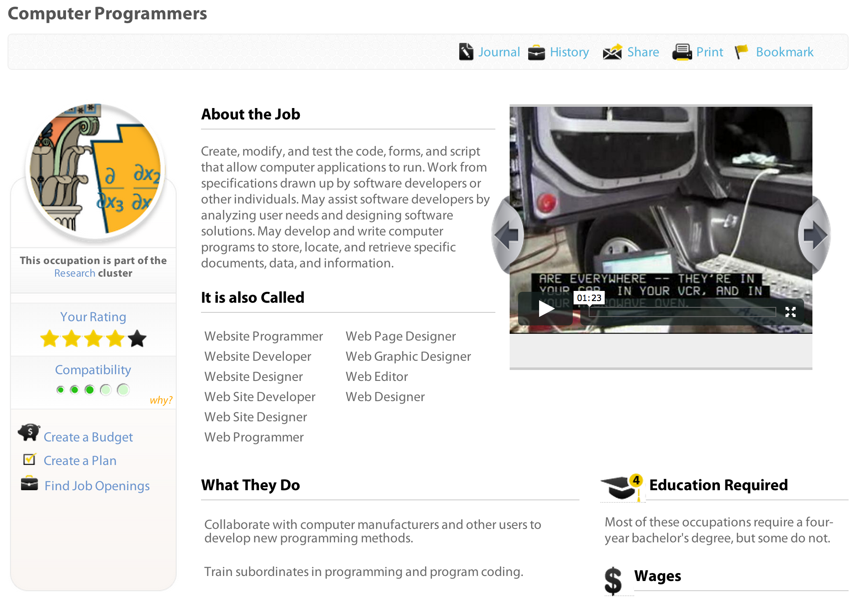Open Create a Plan

(x=80, y=460)
